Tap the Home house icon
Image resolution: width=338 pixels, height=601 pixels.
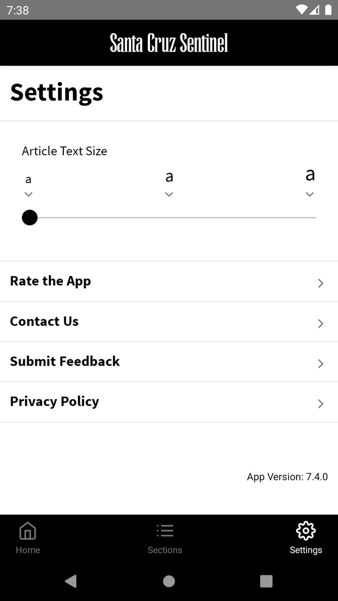pyautogui.click(x=28, y=531)
